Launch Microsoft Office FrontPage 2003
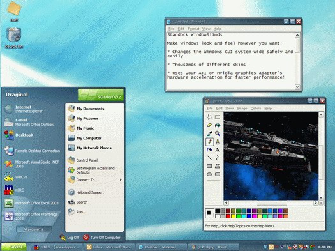This screenshot has width=335, height=251. click(x=31, y=216)
